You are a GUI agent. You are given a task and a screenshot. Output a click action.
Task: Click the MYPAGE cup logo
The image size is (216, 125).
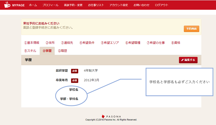click(x=7, y=5)
